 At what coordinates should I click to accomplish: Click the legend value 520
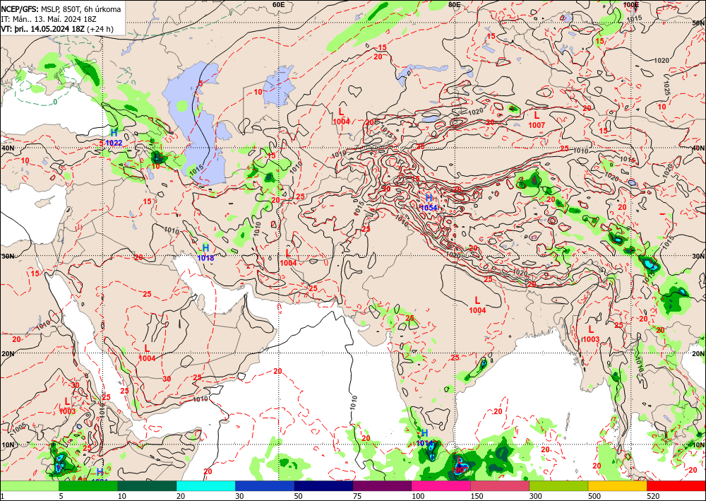click(x=653, y=496)
